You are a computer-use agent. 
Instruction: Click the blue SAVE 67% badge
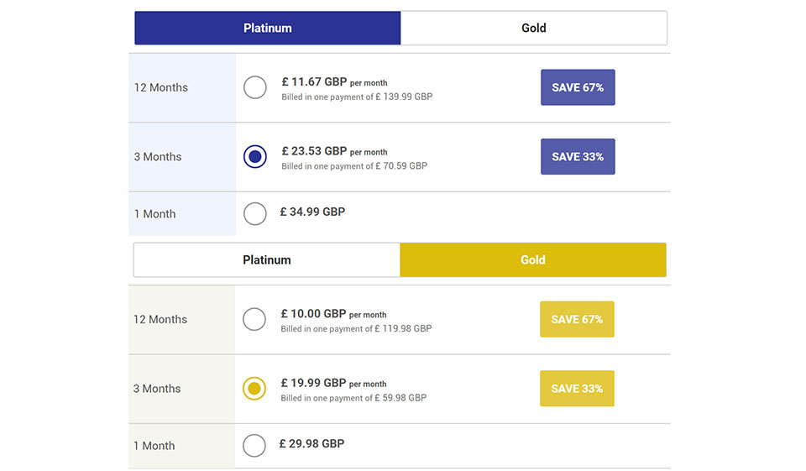pyautogui.click(x=578, y=87)
